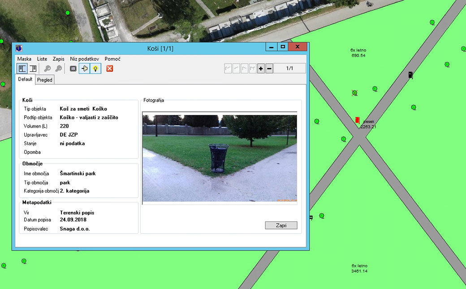Viewport: 466px width, 289px height.
Task: Expand the Niz podatkov menu
Action: [x=84, y=59]
